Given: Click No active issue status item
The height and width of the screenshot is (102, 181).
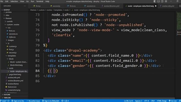Looking at the screenshot, I should click(x=33, y=101).
